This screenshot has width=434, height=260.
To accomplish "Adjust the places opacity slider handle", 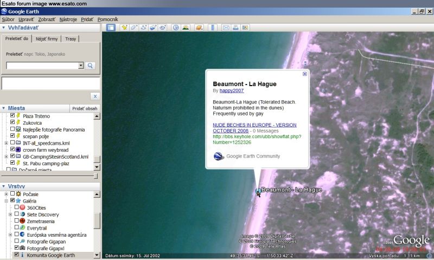I will tap(95, 176).
